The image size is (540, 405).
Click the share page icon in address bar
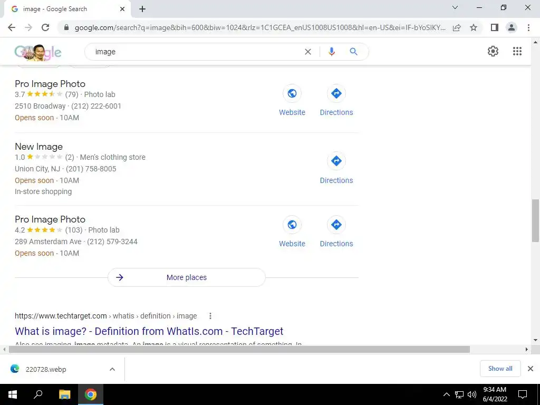(x=457, y=27)
